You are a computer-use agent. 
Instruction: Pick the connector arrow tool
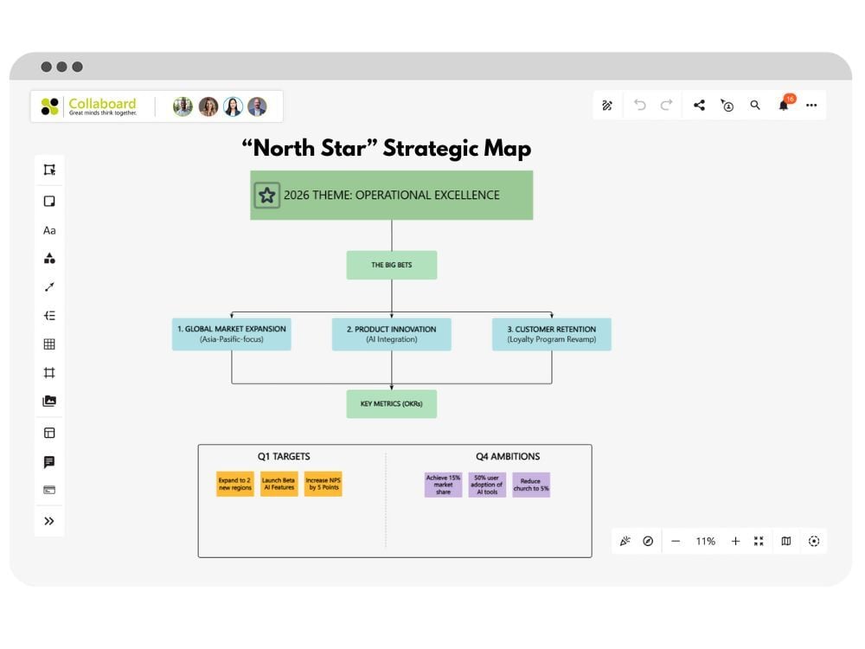click(x=49, y=286)
